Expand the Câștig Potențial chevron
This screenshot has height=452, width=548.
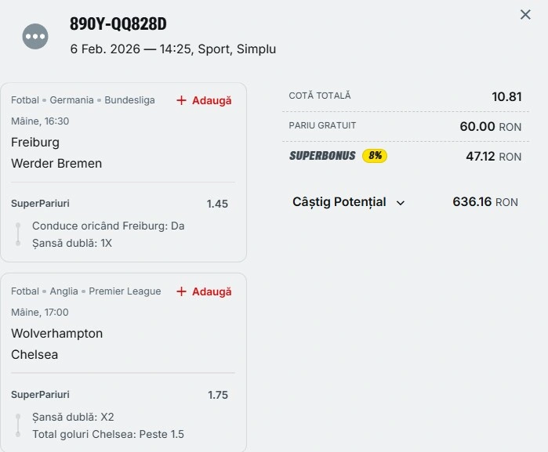[x=401, y=202]
